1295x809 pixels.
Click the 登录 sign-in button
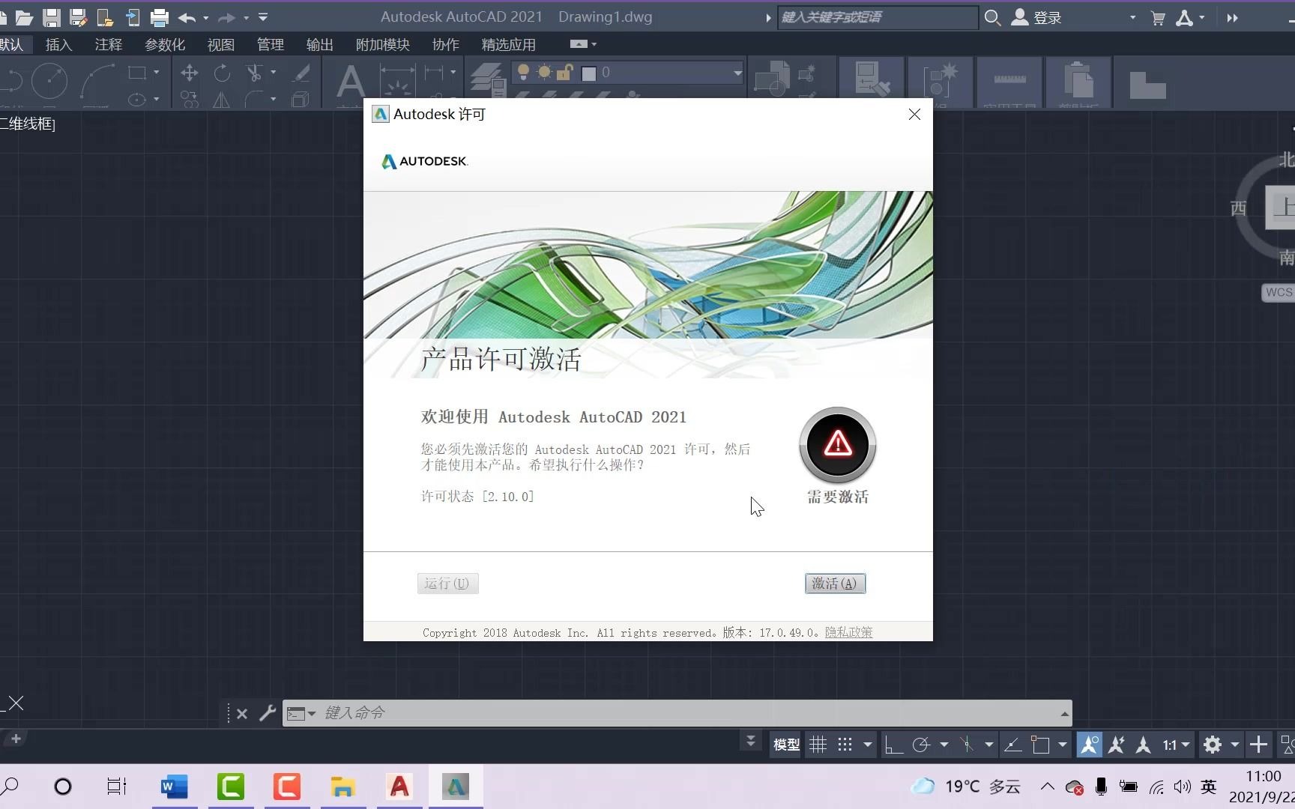click(1036, 17)
